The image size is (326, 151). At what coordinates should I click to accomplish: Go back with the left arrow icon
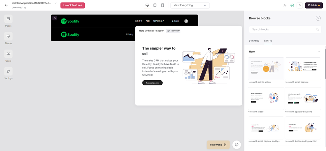pos(6,5)
